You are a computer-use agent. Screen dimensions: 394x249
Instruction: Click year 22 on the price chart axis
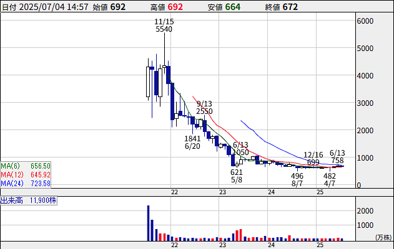click(174, 192)
